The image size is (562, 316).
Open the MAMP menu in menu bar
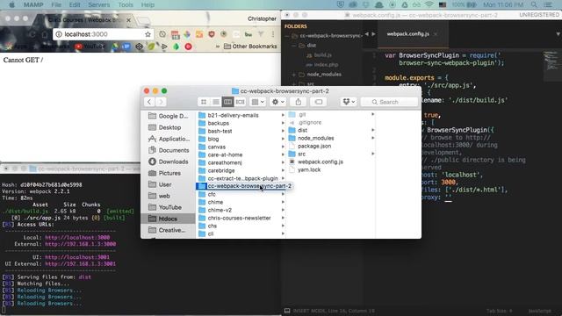tap(33, 4)
